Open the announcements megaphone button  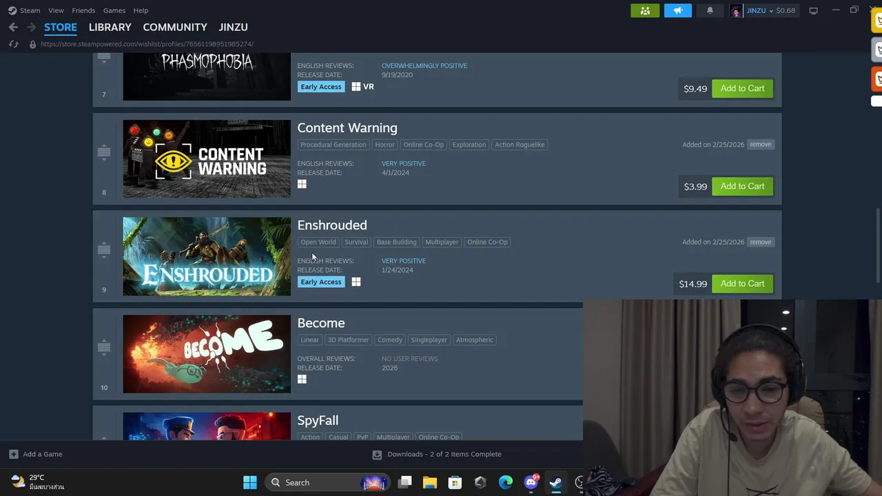point(678,10)
